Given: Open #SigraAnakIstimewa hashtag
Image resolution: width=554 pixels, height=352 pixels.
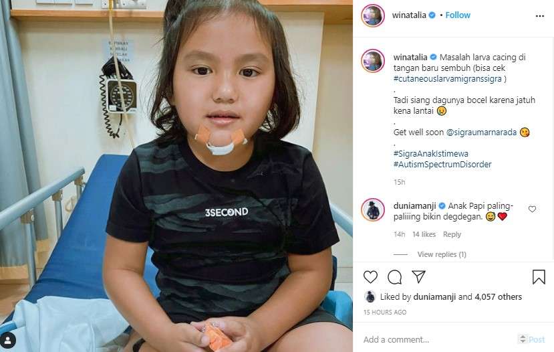Looking at the screenshot, I should coord(430,153).
